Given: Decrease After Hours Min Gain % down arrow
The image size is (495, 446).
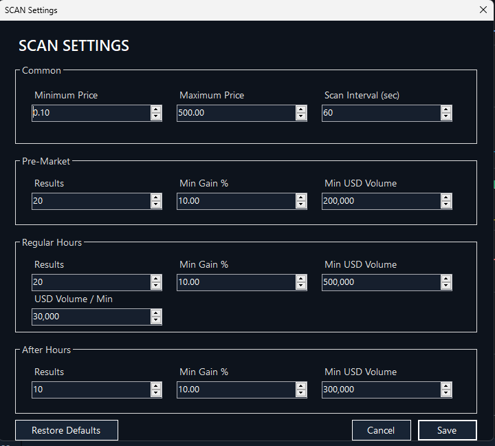Looking at the screenshot, I should pos(301,394).
